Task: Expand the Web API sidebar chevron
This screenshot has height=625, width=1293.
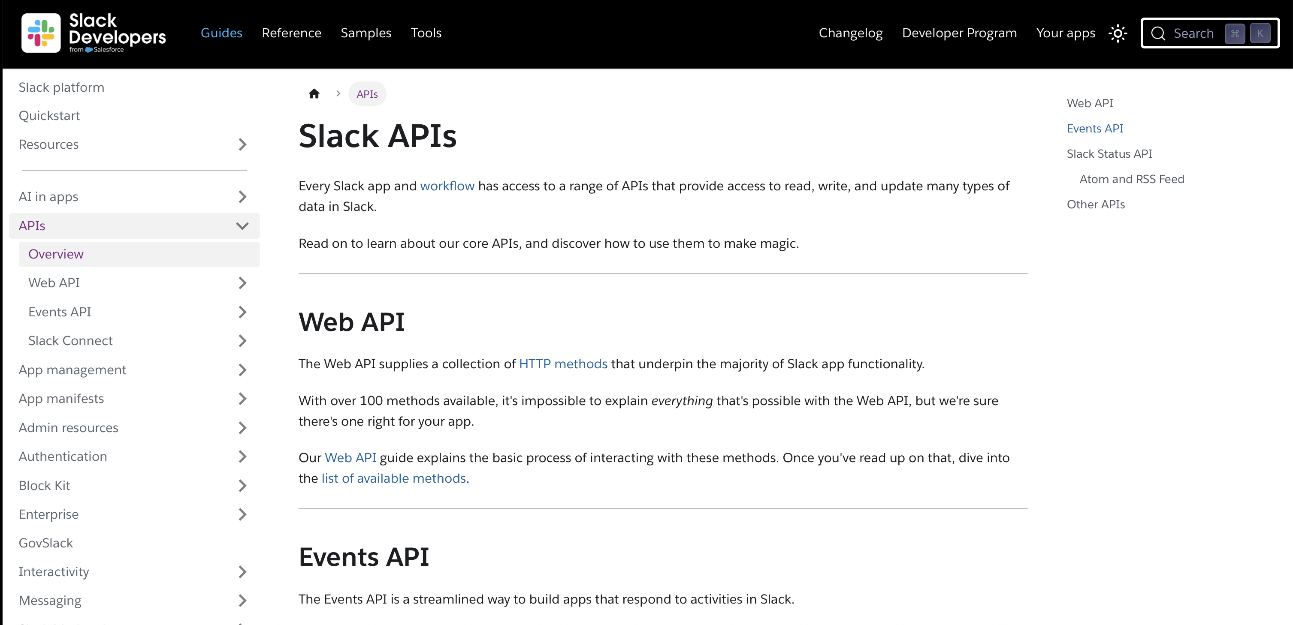Action: pyautogui.click(x=242, y=283)
